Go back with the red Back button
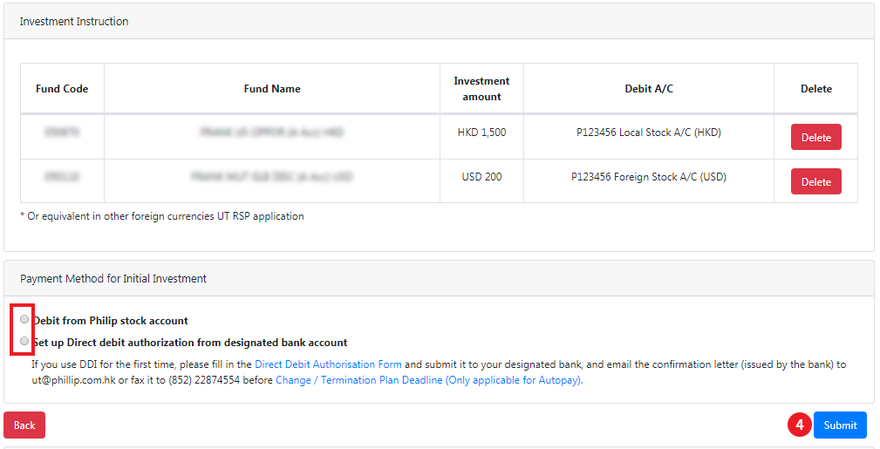This screenshot has width=880, height=449. tap(24, 425)
